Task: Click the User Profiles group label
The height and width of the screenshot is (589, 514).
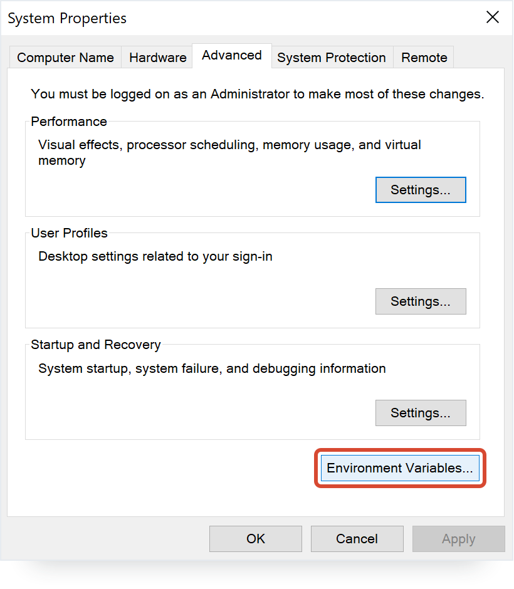Action: pyautogui.click(x=69, y=233)
